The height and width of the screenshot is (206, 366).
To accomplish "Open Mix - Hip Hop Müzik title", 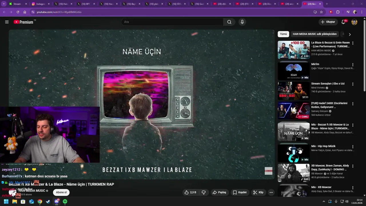I will pos(323,146).
